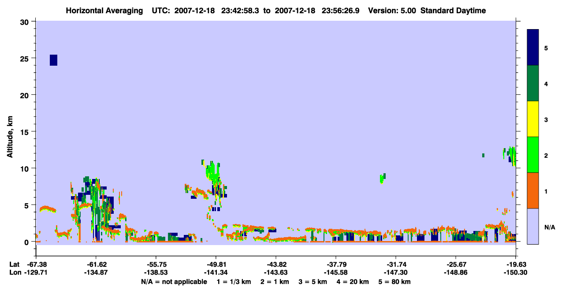
Task: Click the longitude value -138.53
Action: click(156, 273)
